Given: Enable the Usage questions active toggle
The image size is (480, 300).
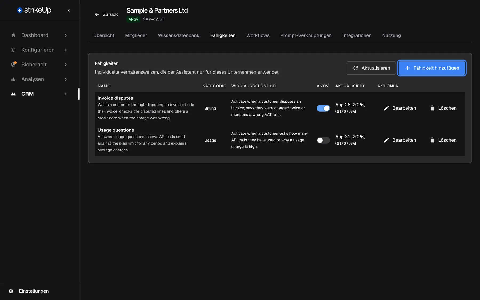Looking at the screenshot, I should (x=323, y=140).
